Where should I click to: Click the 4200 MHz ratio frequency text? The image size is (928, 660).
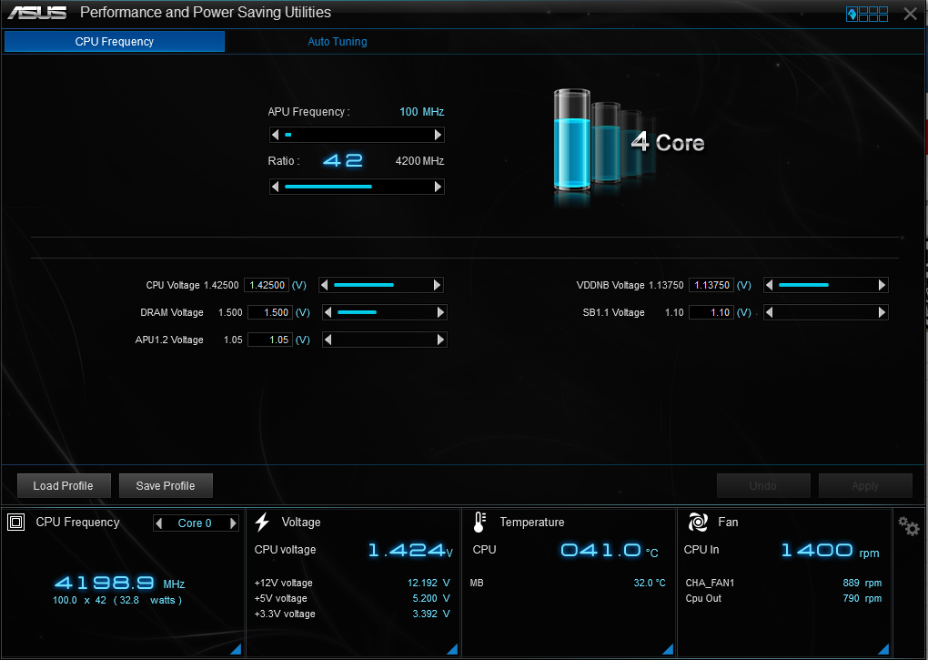(419, 161)
